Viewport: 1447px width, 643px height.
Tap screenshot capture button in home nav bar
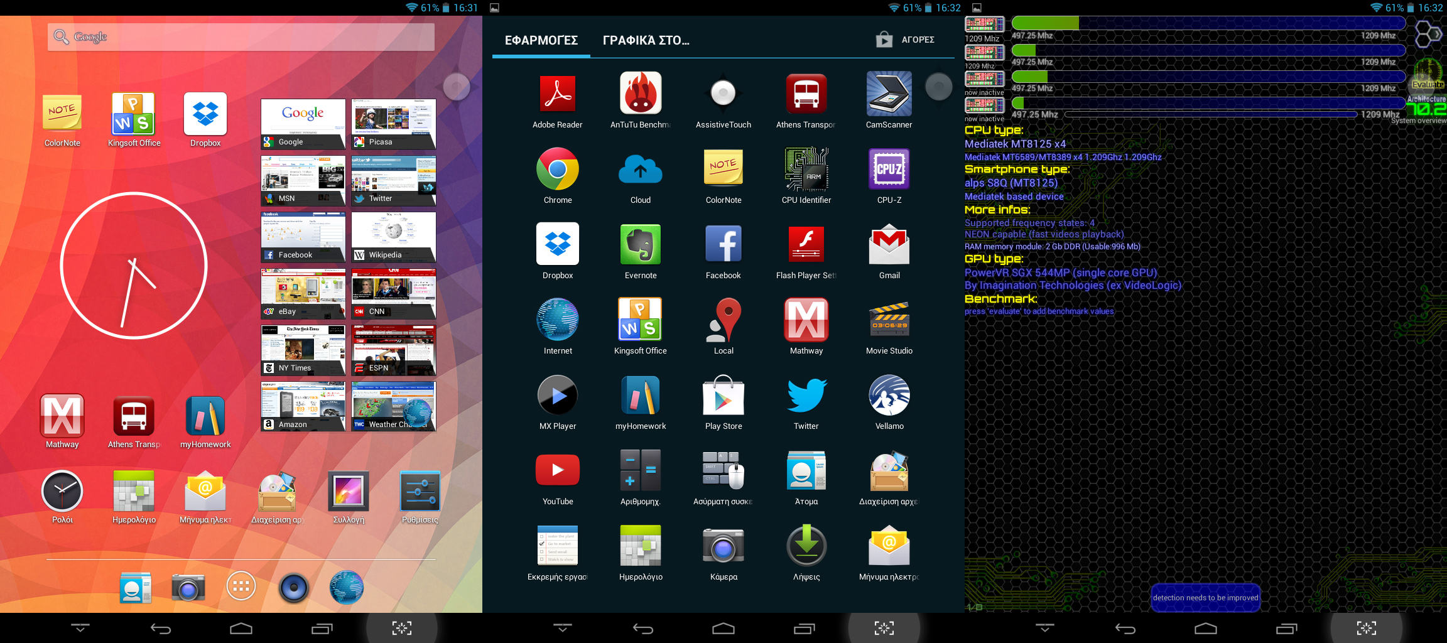click(402, 628)
